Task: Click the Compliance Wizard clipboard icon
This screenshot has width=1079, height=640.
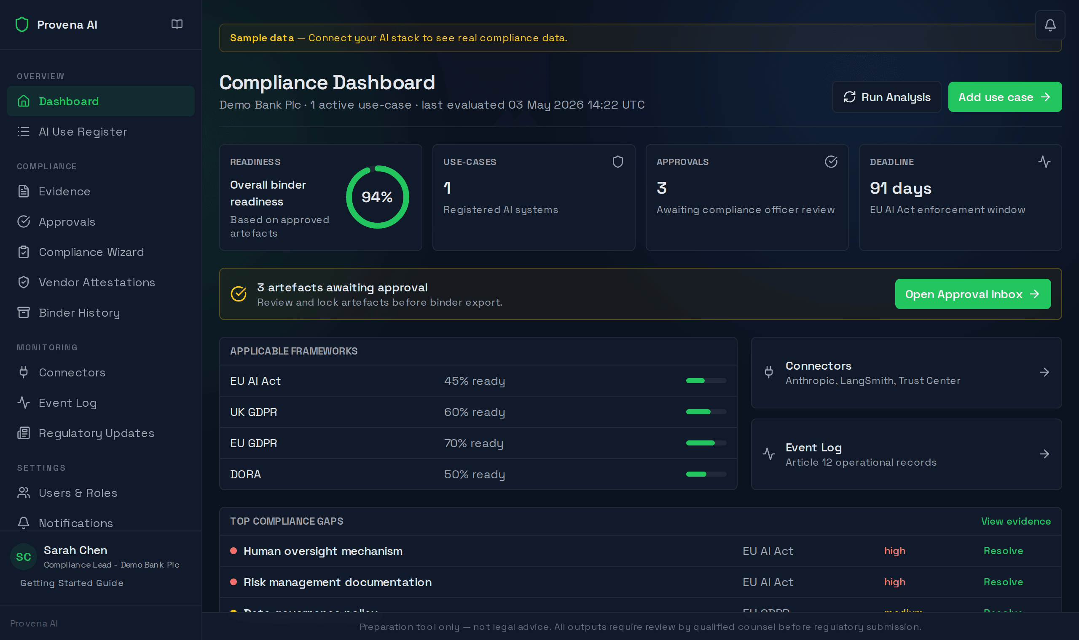Action: pyautogui.click(x=24, y=252)
